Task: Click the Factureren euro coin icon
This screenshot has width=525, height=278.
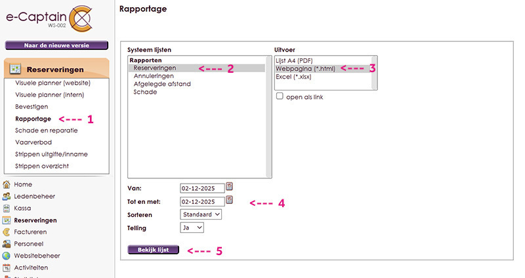Action: click(x=7, y=232)
